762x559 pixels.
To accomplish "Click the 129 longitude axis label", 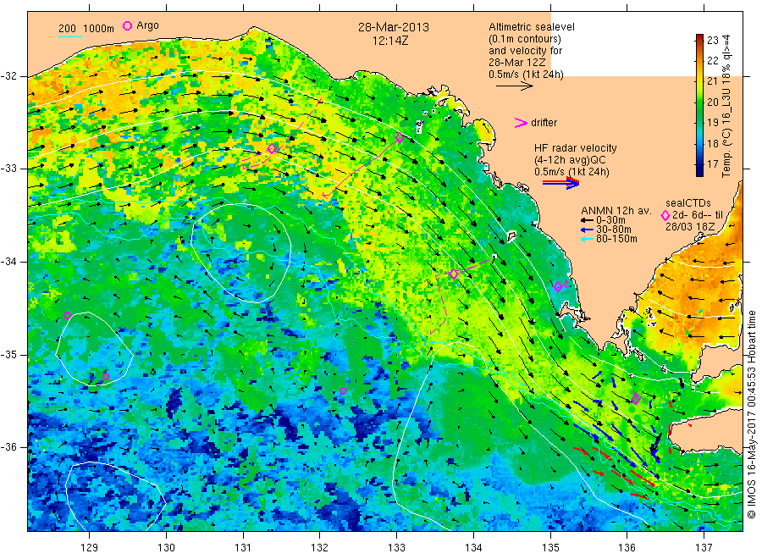I will click(89, 548).
